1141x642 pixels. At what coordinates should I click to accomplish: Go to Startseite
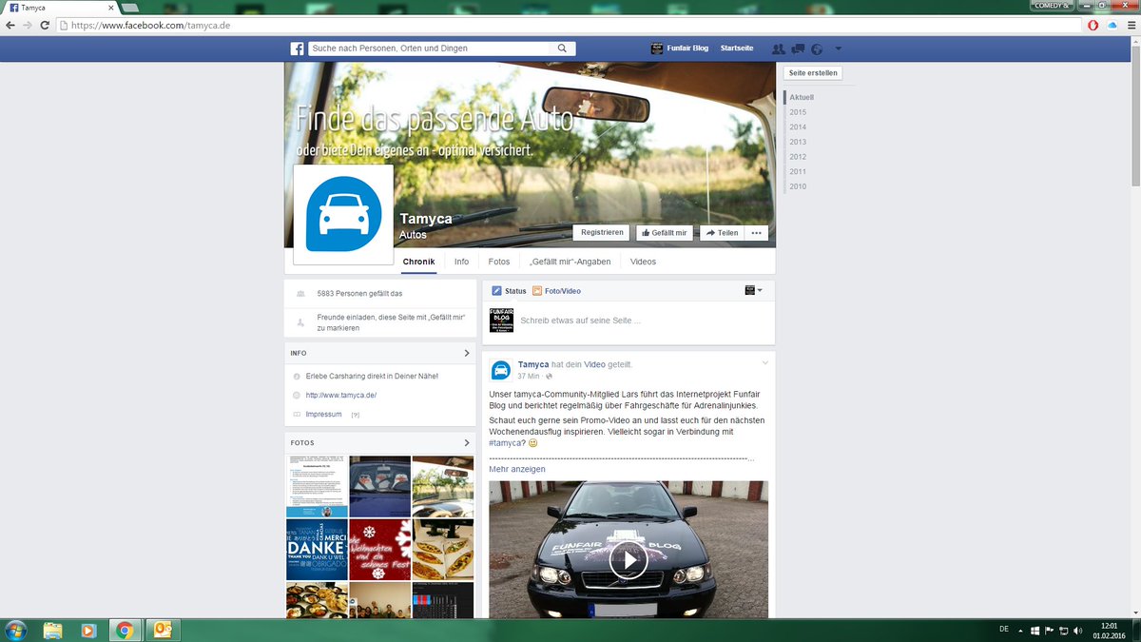click(737, 49)
